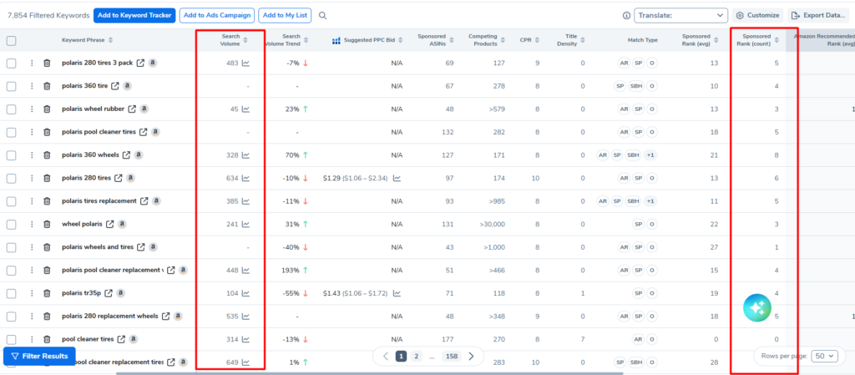Viewport: 855px width, 375px height.
Task: Select the wheel polaris checkbox
Action: (x=12, y=224)
